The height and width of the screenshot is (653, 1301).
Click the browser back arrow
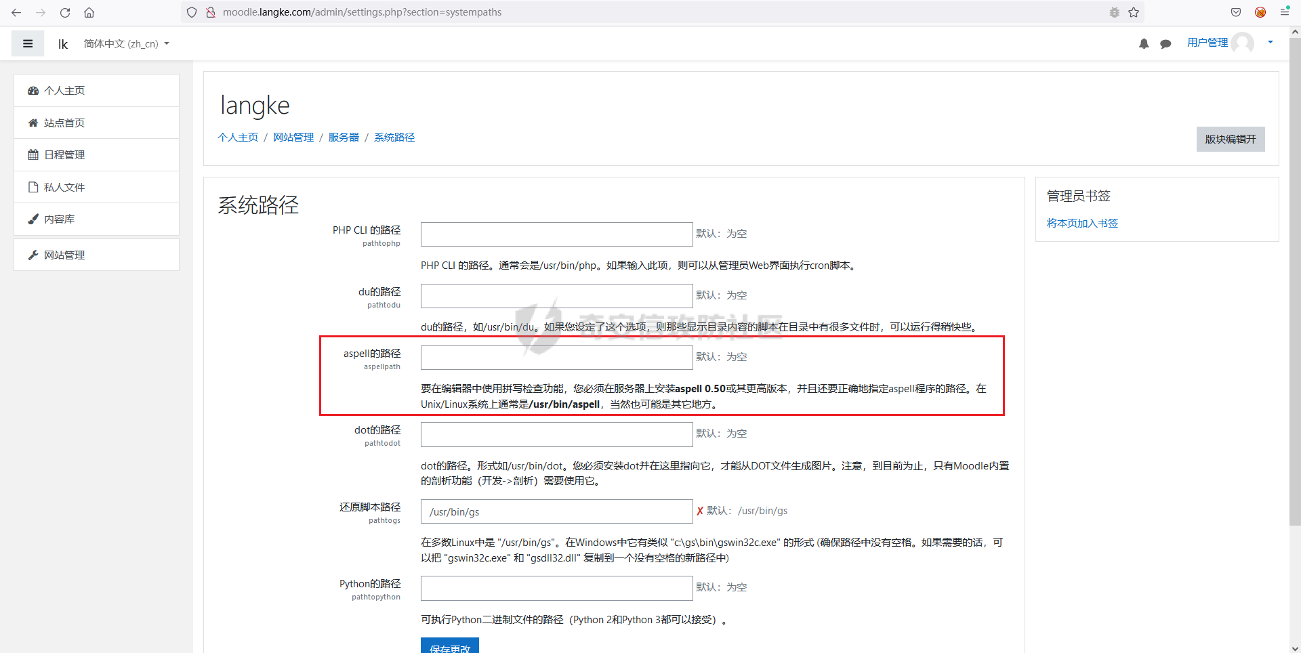(16, 12)
